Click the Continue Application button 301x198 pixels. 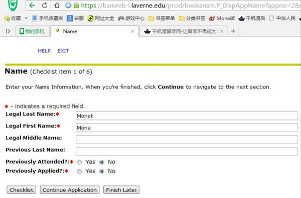[x=70, y=190]
